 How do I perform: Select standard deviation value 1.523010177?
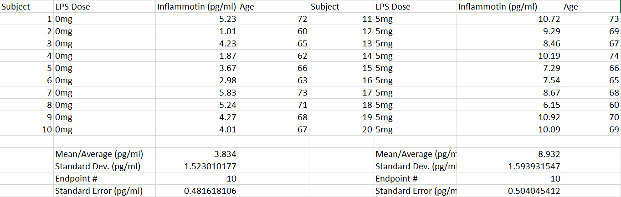point(197,167)
